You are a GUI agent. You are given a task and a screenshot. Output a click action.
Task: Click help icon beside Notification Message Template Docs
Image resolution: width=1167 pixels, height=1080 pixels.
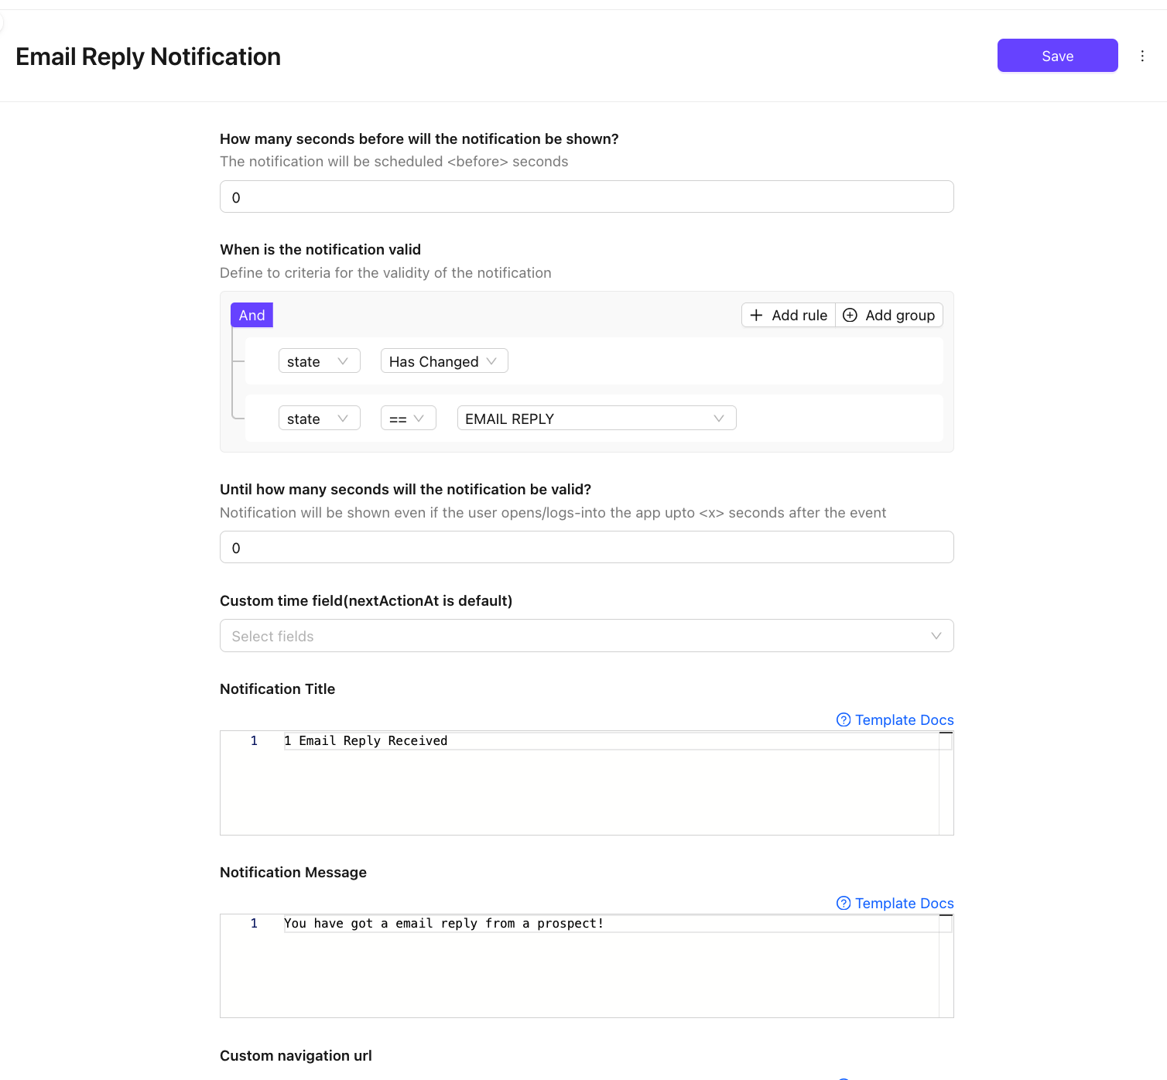coord(844,903)
